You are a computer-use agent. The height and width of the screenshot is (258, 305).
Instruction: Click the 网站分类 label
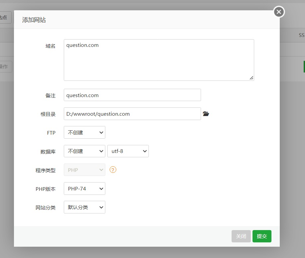point(45,208)
